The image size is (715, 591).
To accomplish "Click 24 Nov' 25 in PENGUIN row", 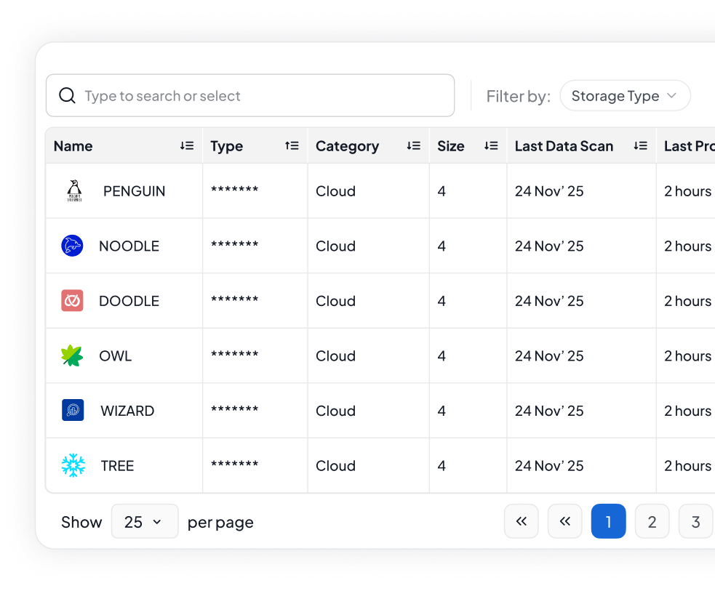I will (x=549, y=191).
